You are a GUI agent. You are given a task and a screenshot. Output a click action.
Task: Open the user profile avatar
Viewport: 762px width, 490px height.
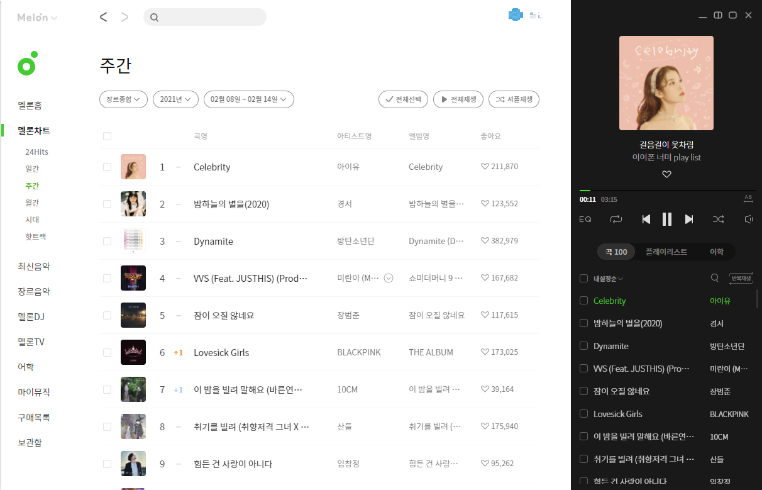[x=516, y=15]
